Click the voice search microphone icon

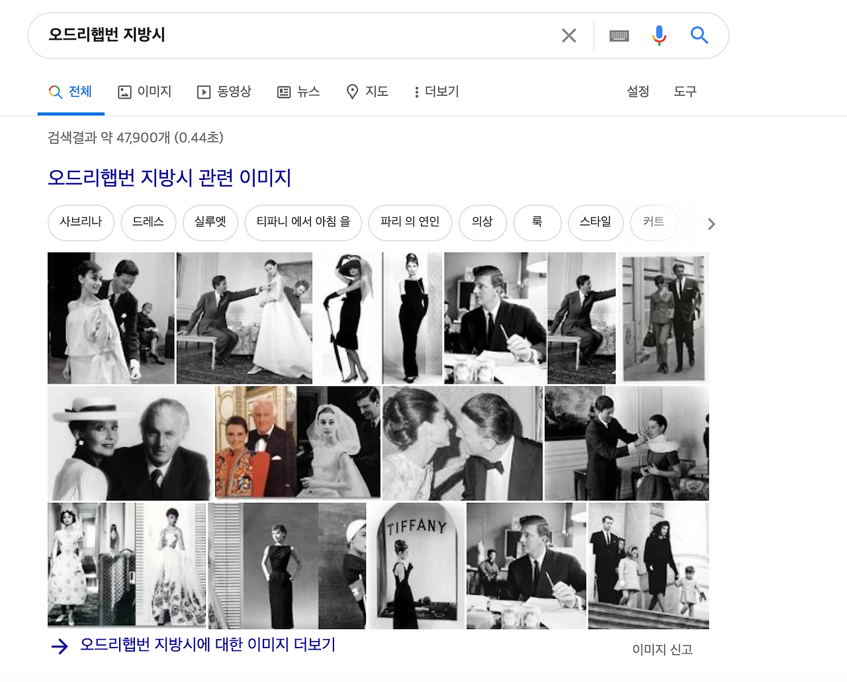(659, 35)
